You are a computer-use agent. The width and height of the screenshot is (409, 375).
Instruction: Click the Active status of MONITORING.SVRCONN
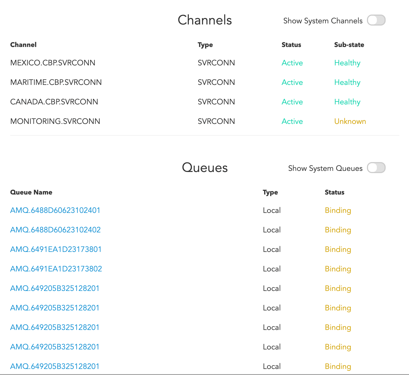[292, 121]
